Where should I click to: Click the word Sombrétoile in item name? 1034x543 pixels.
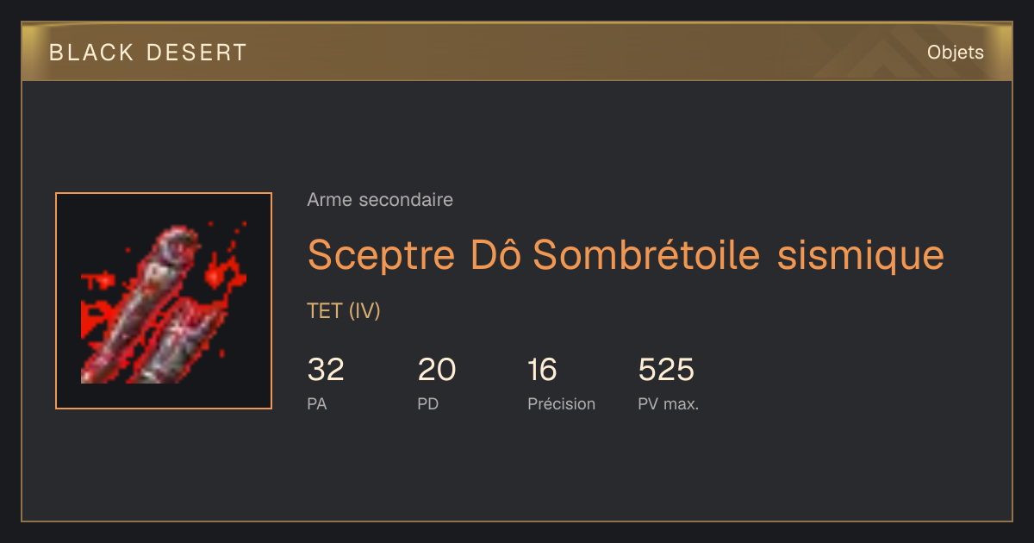click(646, 255)
